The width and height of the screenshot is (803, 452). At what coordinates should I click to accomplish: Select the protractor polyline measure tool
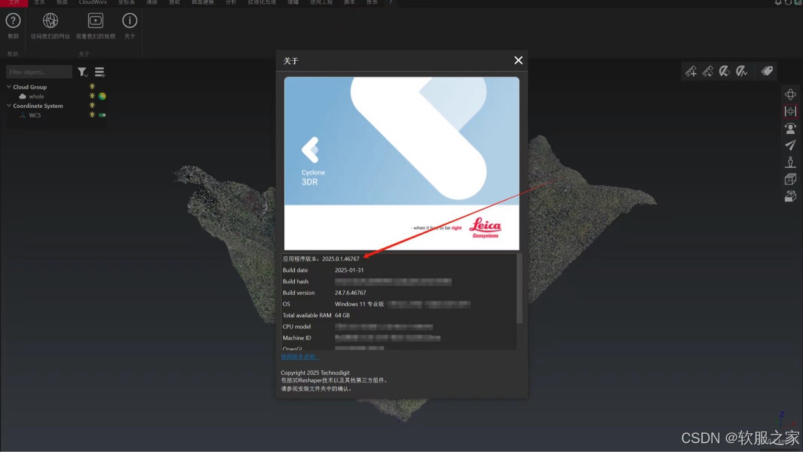[742, 71]
